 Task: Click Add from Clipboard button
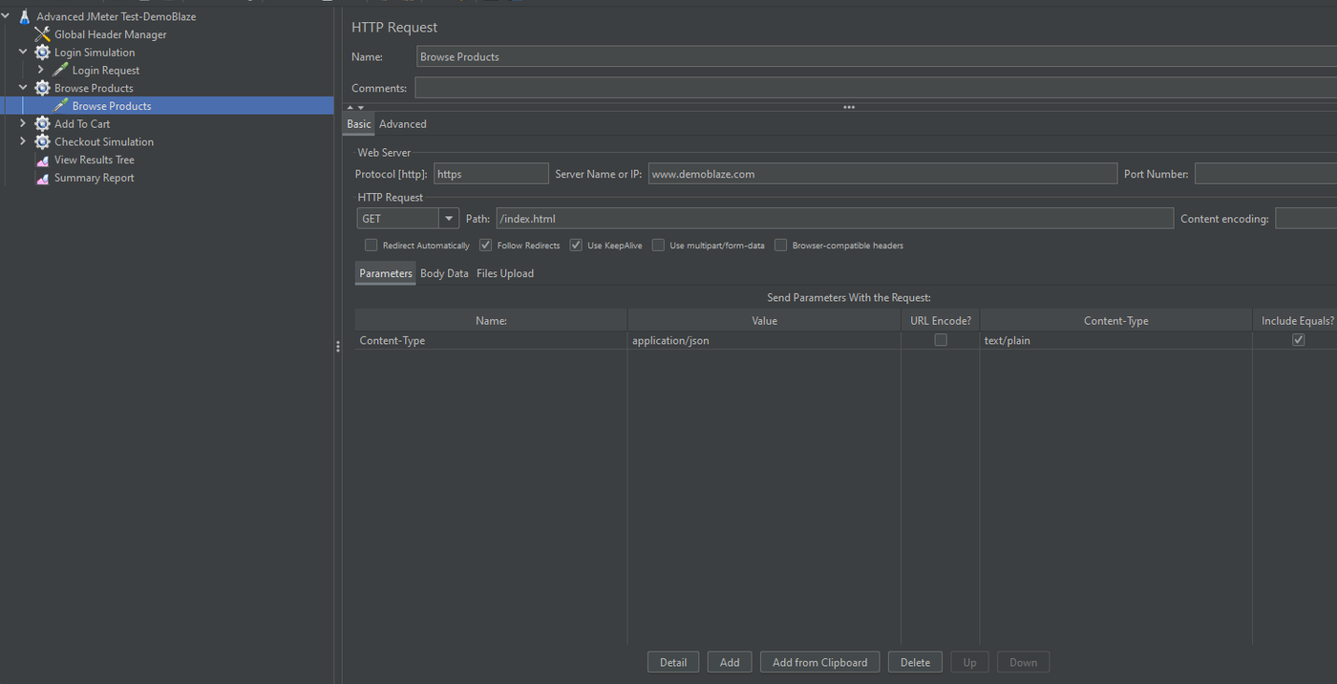coord(820,662)
